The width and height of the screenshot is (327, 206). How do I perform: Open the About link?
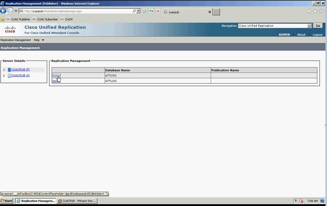point(301,35)
